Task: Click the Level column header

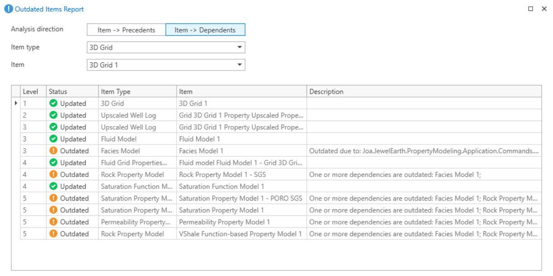Action: coord(33,92)
